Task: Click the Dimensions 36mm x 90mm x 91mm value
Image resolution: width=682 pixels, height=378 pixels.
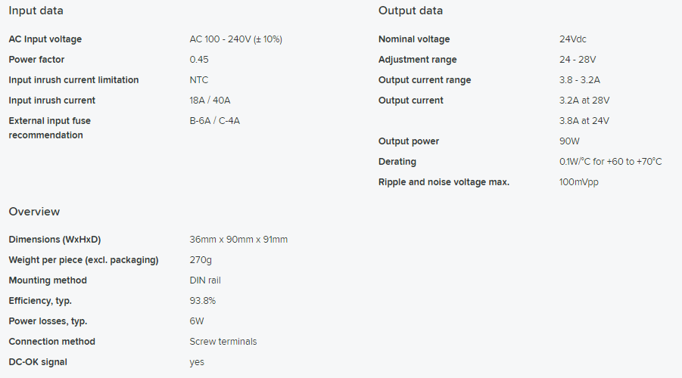Action: [238, 240]
